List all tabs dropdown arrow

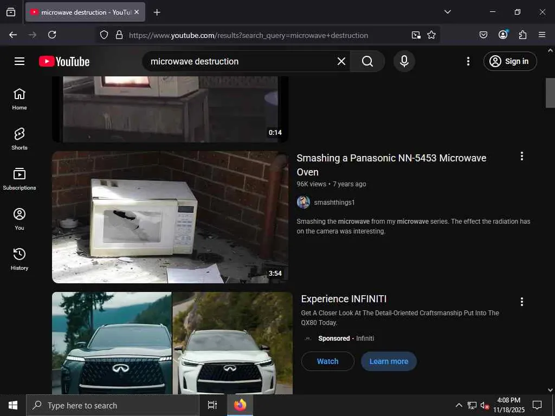(x=447, y=12)
